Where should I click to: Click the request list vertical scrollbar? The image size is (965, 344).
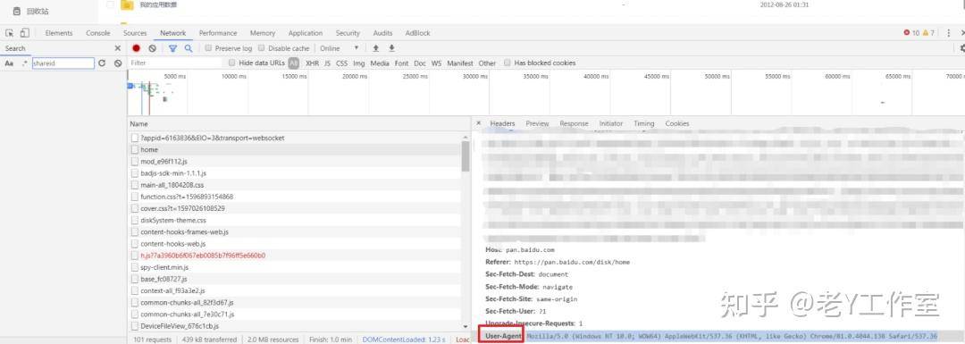(466, 155)
